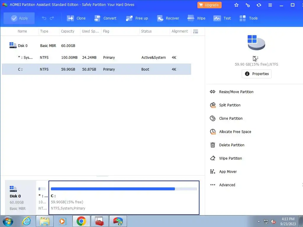This screenshot has height=227, width=303.
Task: Open the Convert menu
Action: (x=105, y=18)
